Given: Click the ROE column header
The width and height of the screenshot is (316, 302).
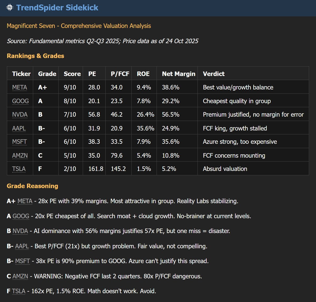Looking at the screenshot, I should point(143,74).
